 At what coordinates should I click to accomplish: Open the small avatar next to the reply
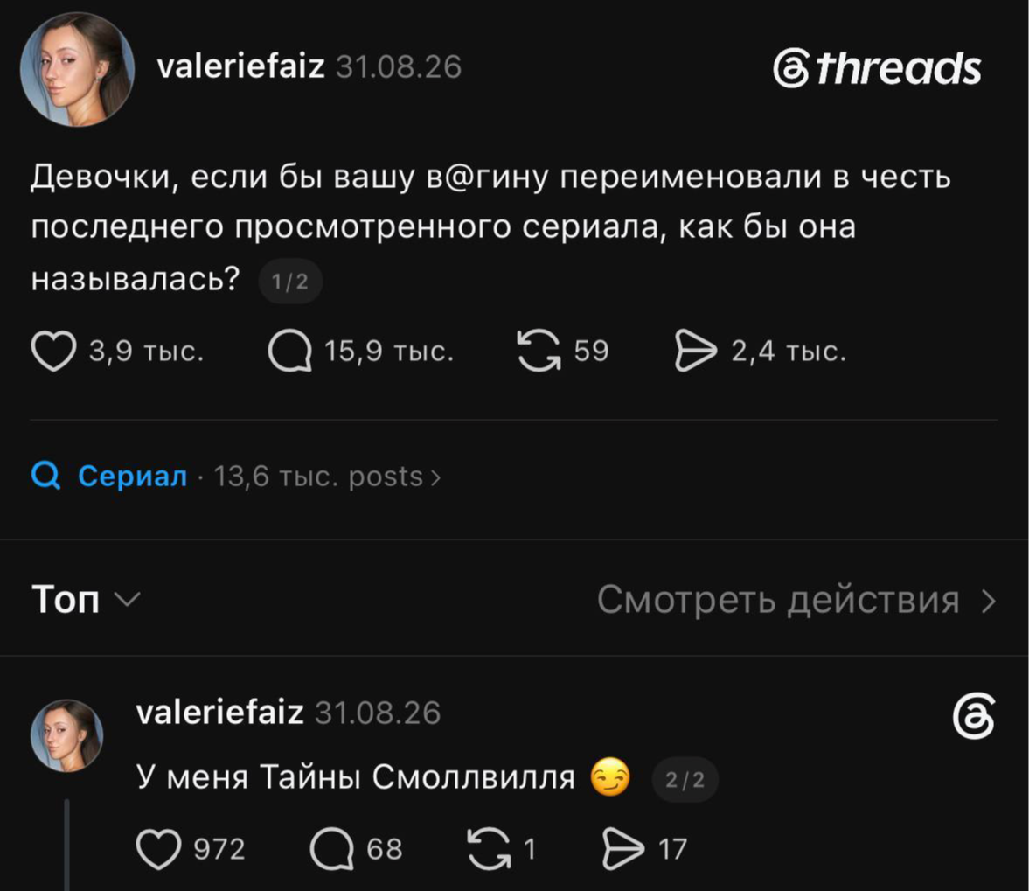(x=67, y=735)
